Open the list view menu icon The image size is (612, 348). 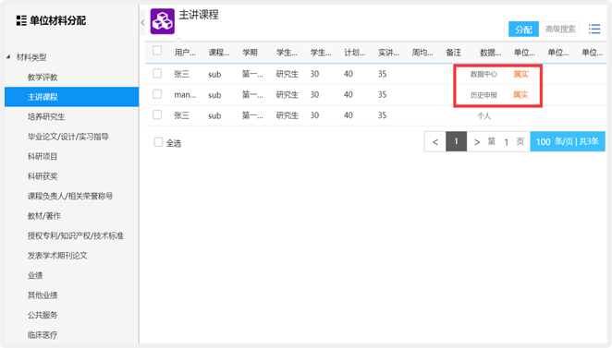pyautogui.click(x=594, y=29)
